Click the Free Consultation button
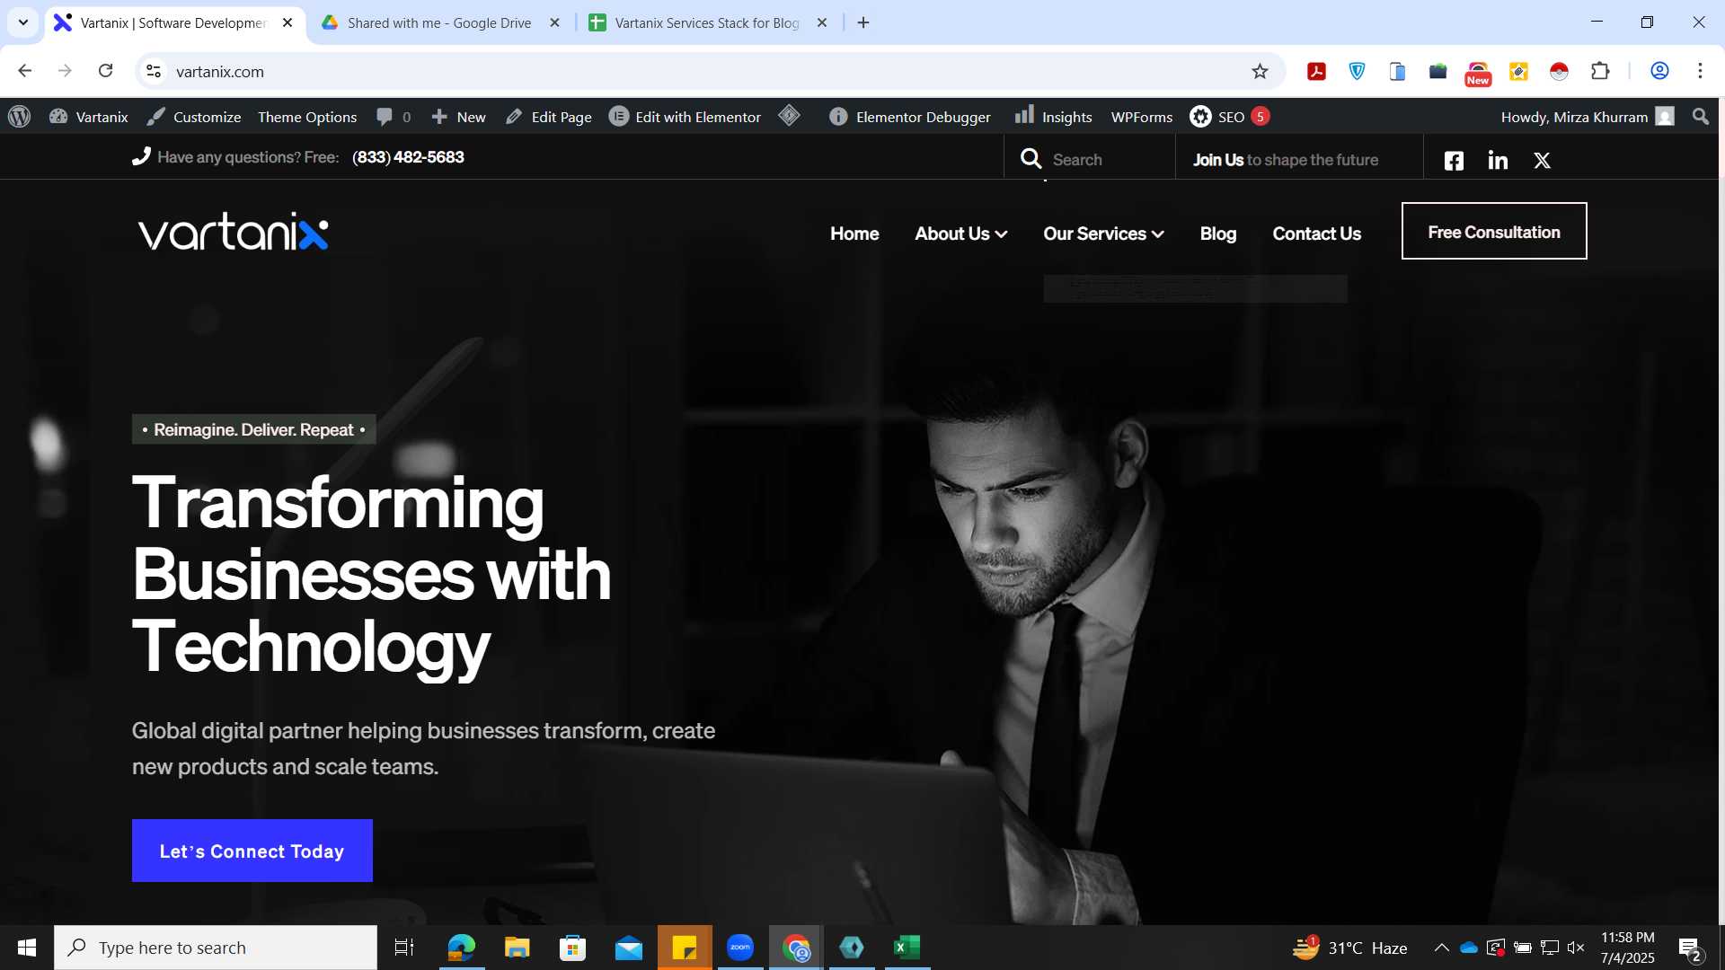Screen dimensions: 1725x970 tap(1494, 231)
